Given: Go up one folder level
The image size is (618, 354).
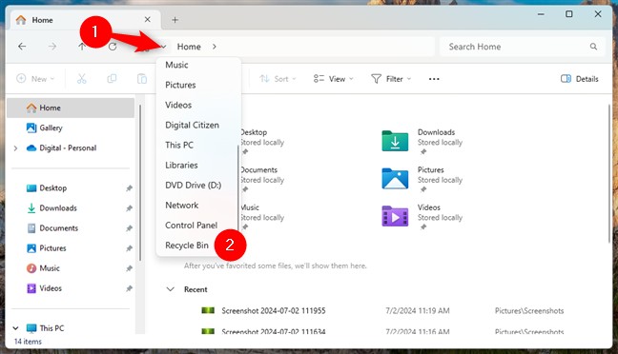Looking at the screenshot, I should click(82, 47).
